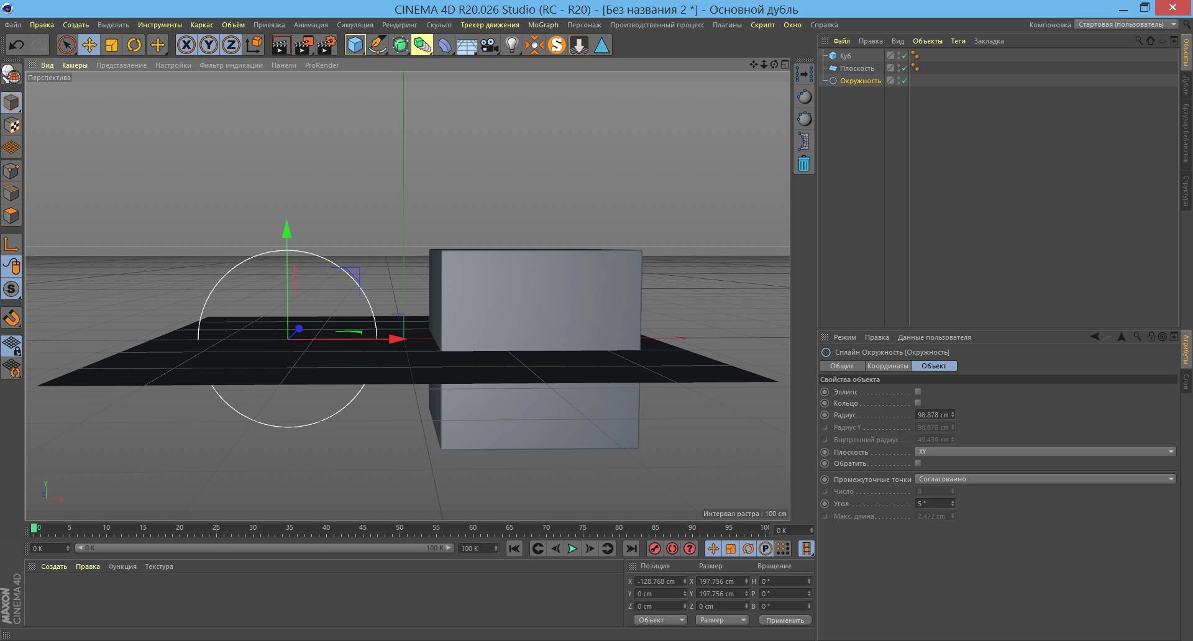Screen dimensions: 1193x641
Task: Open viewport Камеры menu
Action: point(75,65)
